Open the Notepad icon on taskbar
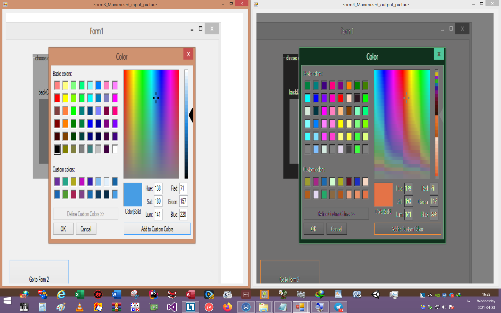 (x=282, y=307)
